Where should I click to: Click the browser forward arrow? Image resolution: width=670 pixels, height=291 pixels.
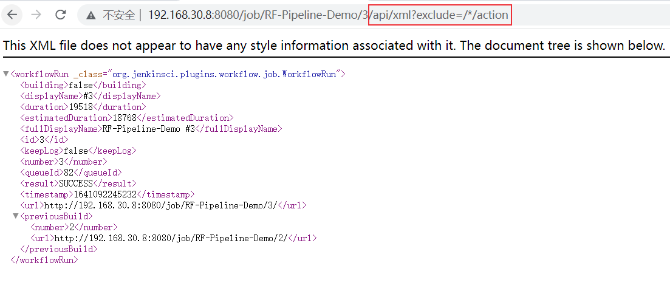36,15
